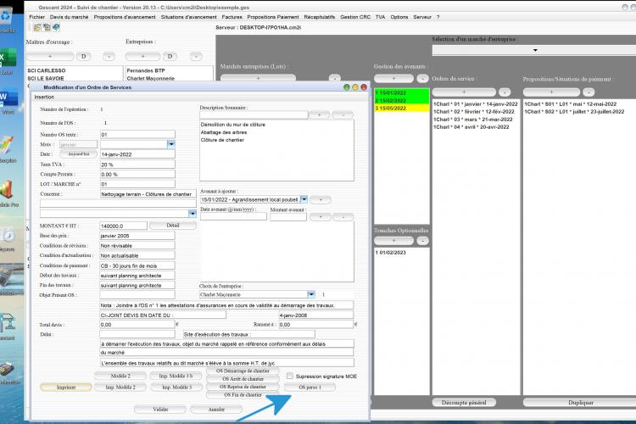Click the Taux TVA field
This screenshot has height=424, width=636.
coord(137,165)
